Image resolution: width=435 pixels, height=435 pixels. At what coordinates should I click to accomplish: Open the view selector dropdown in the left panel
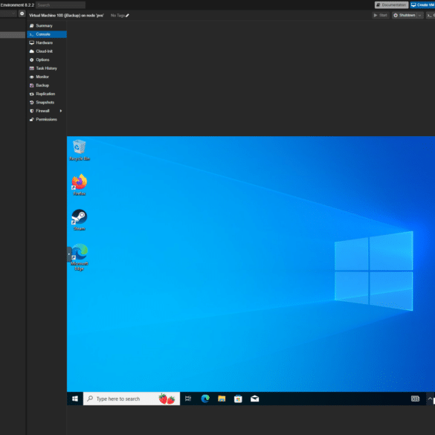pos(8,13)
